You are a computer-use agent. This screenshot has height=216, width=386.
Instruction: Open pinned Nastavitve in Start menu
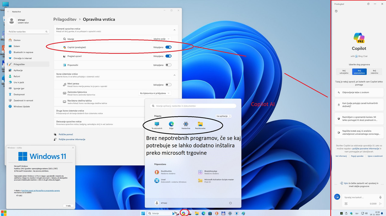[186, 126]
